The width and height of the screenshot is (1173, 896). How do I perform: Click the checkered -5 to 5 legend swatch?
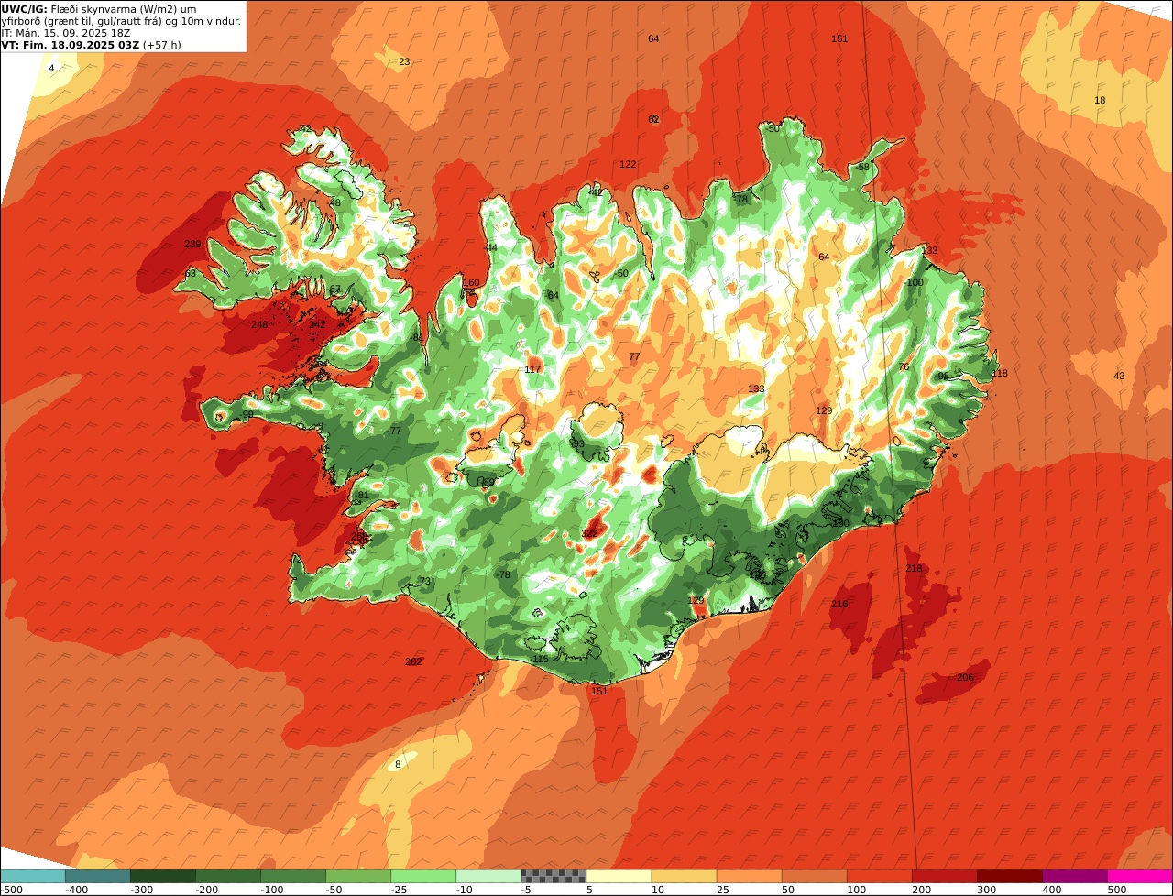point(554,876)
